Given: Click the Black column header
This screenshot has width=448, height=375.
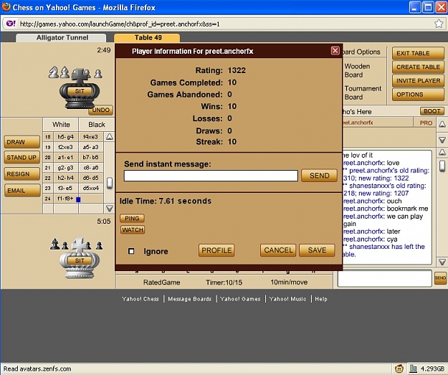Looking at the screenshot, I should (x=97, y=125).
